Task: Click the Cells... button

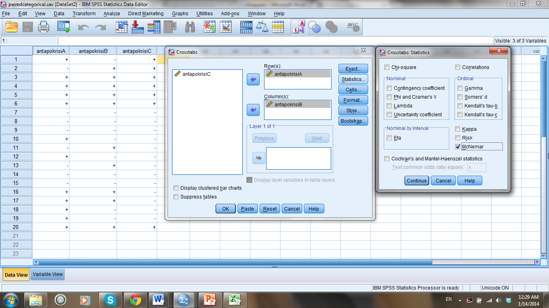Action: click(353, 90)
